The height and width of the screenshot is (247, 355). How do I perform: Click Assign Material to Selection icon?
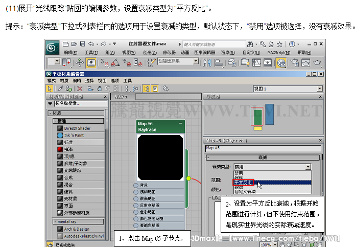[68, 88]
